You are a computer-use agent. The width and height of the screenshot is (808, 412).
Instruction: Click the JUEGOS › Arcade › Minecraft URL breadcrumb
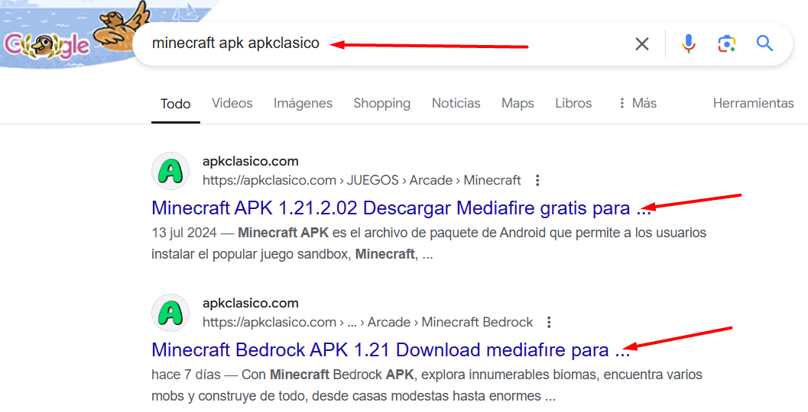pos(362,181)
